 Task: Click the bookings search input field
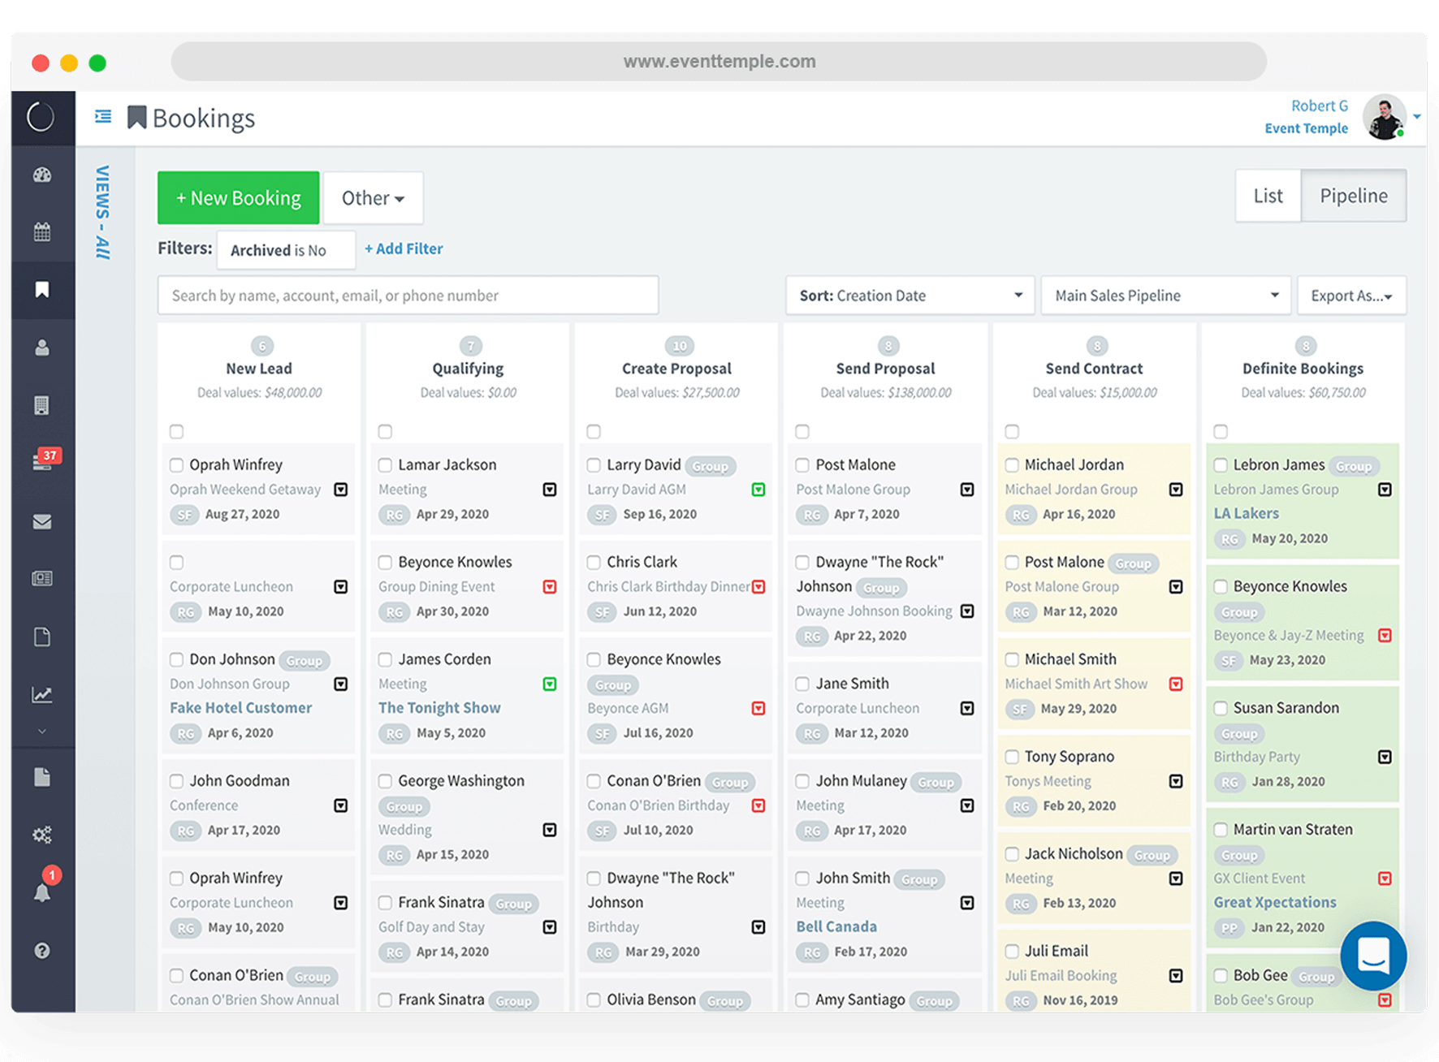pyautogui.click(x=408, y=296)
